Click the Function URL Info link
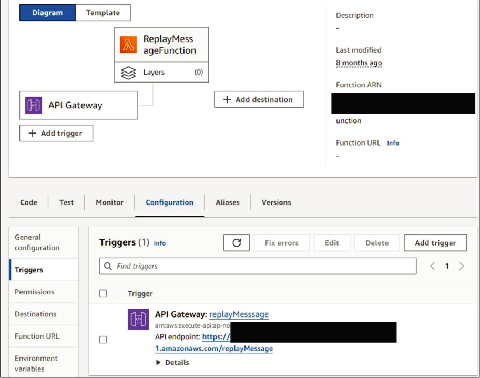The width and height of the screenshot is (480, 378). (x=393, y=143)
